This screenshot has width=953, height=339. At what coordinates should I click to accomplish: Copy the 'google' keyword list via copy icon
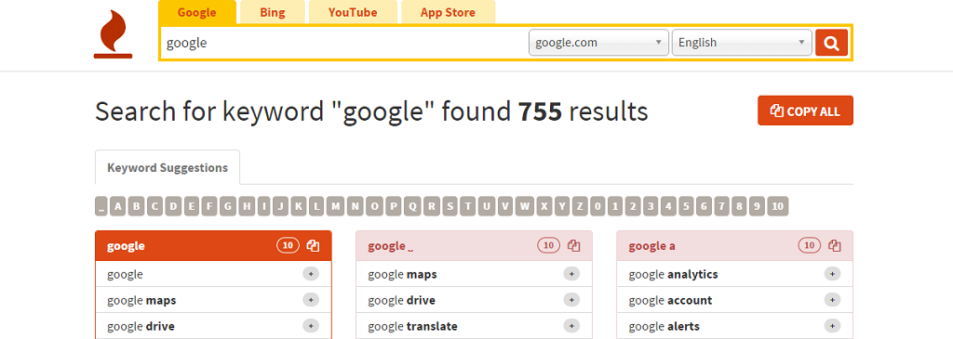(313, 245)
